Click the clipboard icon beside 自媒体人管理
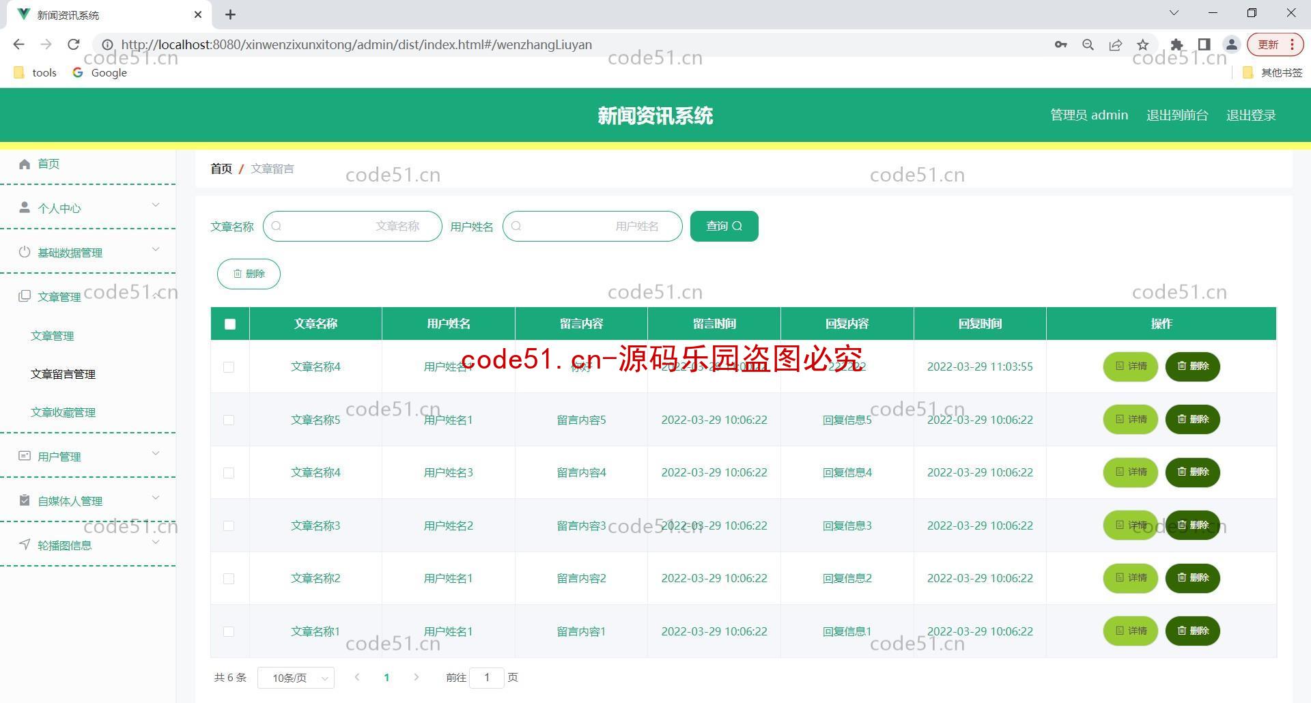This screenshot has height=703, width=1311. click(25, 500)
